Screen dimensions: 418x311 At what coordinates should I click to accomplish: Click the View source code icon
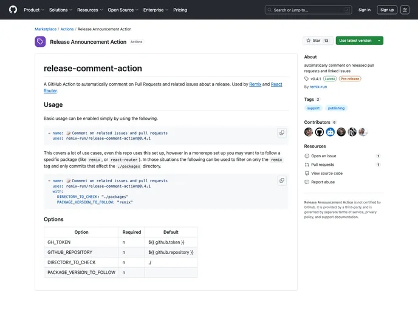click(307, 173)
